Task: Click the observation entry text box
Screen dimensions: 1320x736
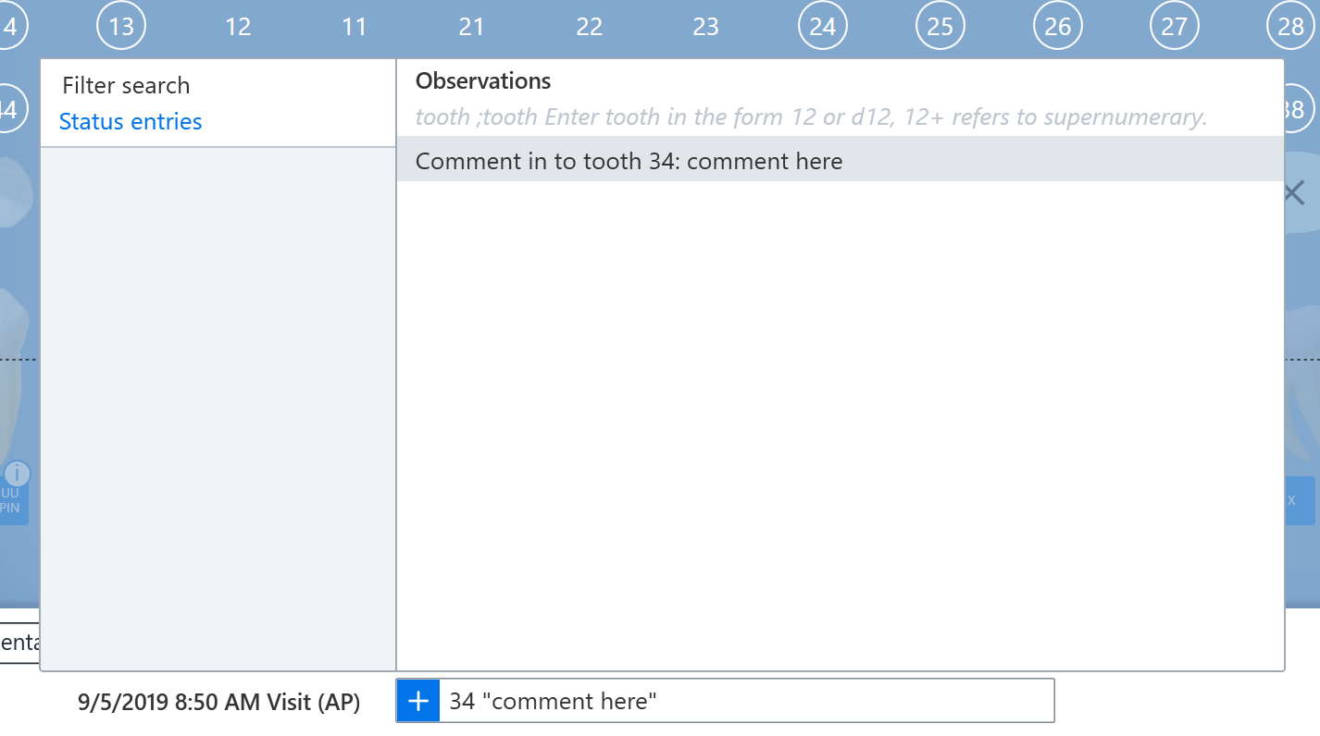Action: (x=746, y=701)
